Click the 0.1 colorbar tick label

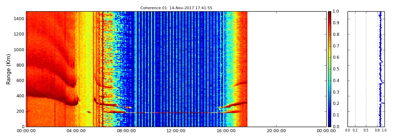click(335, 115)
